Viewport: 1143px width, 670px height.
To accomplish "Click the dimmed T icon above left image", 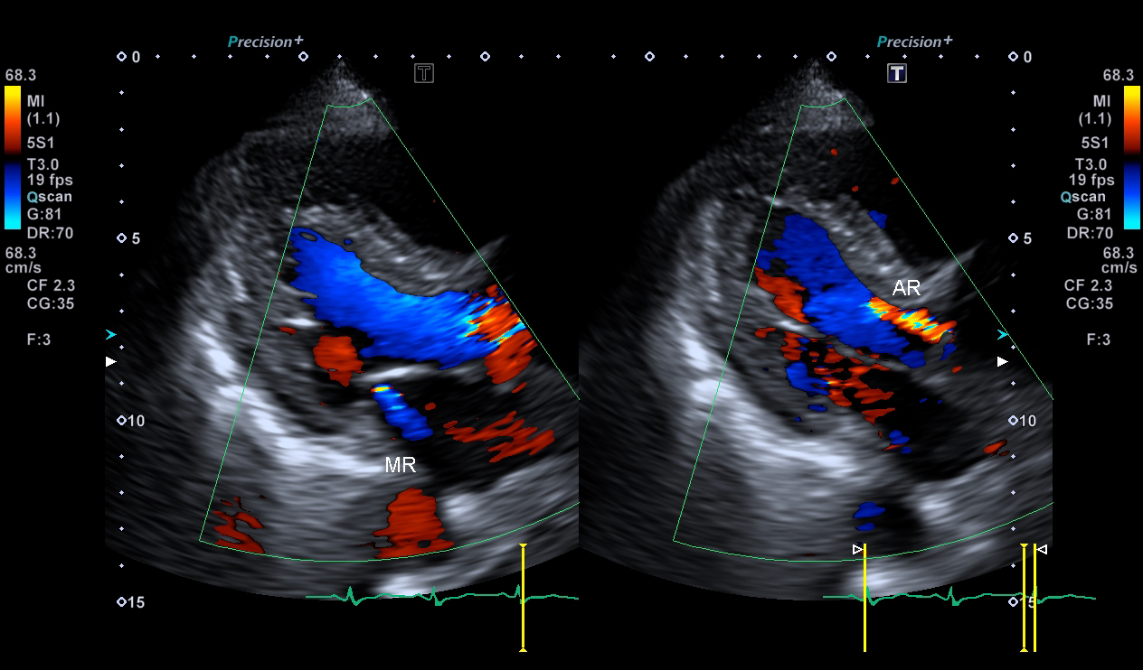I will 423,73.
